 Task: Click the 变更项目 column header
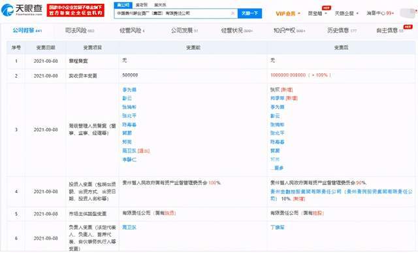[92, 48]
